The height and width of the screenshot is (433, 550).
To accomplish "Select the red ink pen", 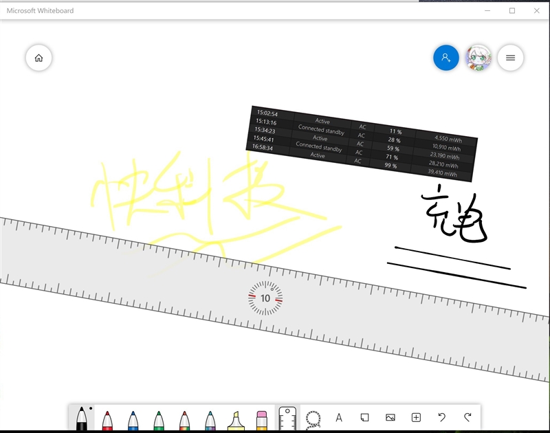I will pyautogui.click(x=107, y=418).
